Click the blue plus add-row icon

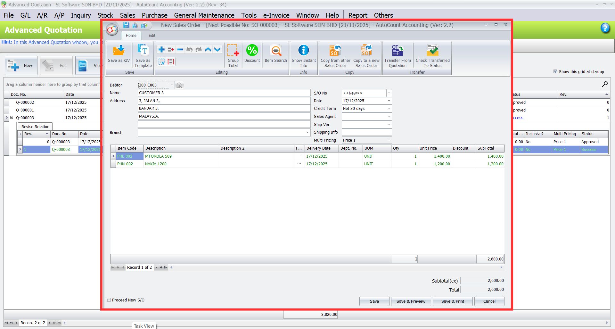[161, 49]
